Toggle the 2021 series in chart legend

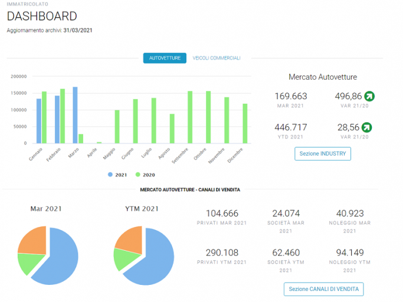pos(117,175)
